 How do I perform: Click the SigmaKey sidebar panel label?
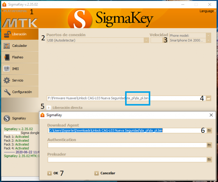[x=19, y=118]
